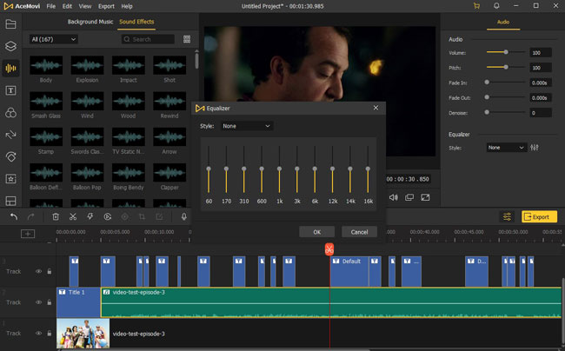Click the yellow Export button
The image size is (565, 351).
pos(539,216)
